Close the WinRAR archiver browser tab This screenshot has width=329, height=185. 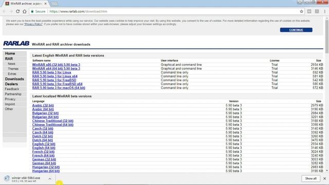46,4
